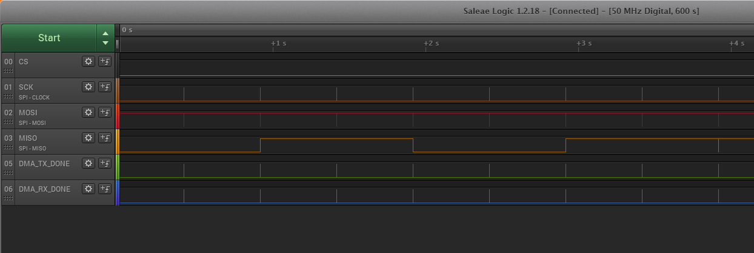Open channel settings gear for DMA_TX_DONE
The image size is (754, 253).
pos(88,163)
